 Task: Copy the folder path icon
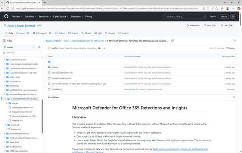coord(173,41)
